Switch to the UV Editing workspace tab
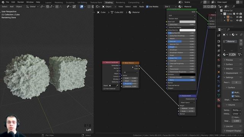The width and height of the screenshot is (244, 137). coord(82,3)
